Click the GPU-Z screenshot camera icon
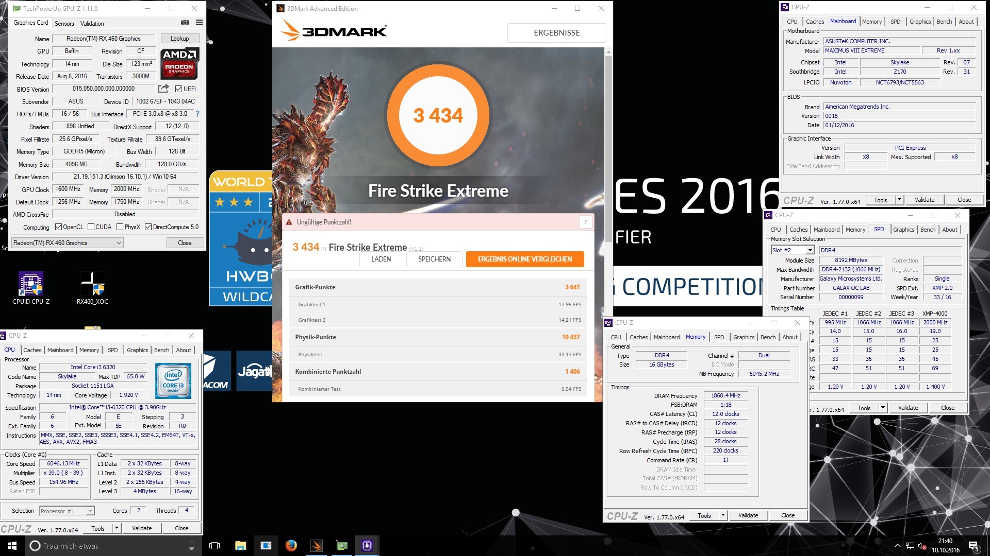The image size is (990, 556). coord(185,22)
